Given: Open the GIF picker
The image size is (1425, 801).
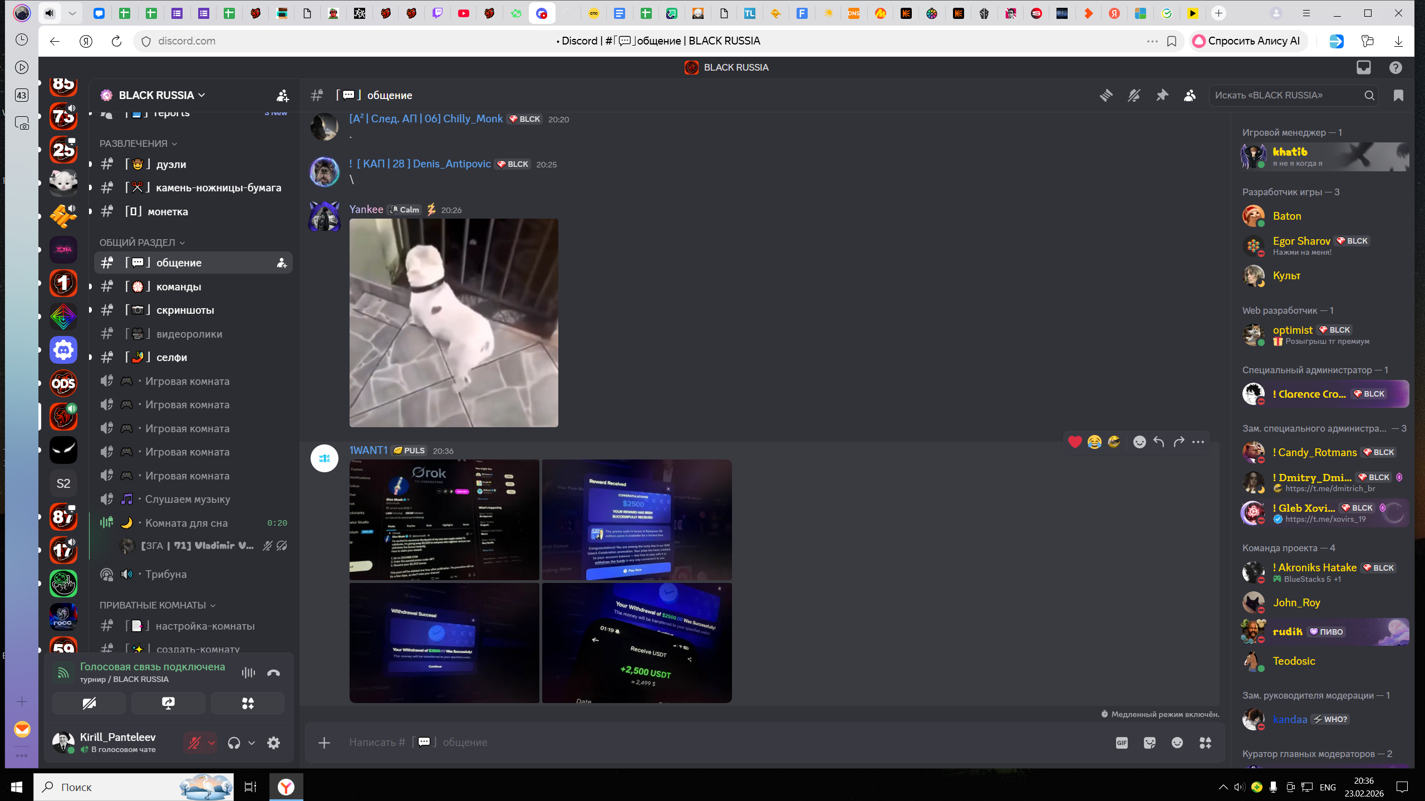Looking at the screenshot, I should 1122,743.
